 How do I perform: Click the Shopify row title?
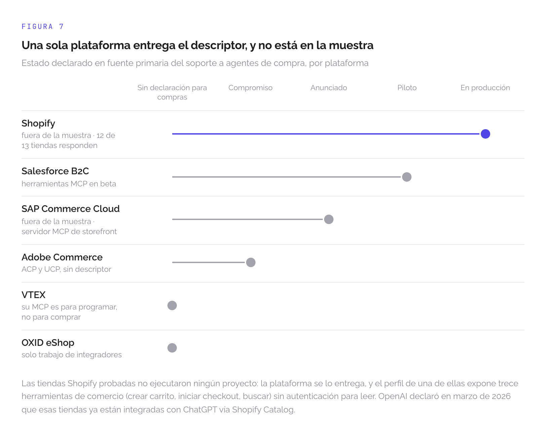(38, 123)
